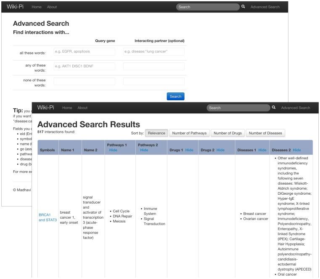The height and width of the screenshot is (279, 320).
Task: Hide the Diseases 2 column
Action: coord(297,150)
